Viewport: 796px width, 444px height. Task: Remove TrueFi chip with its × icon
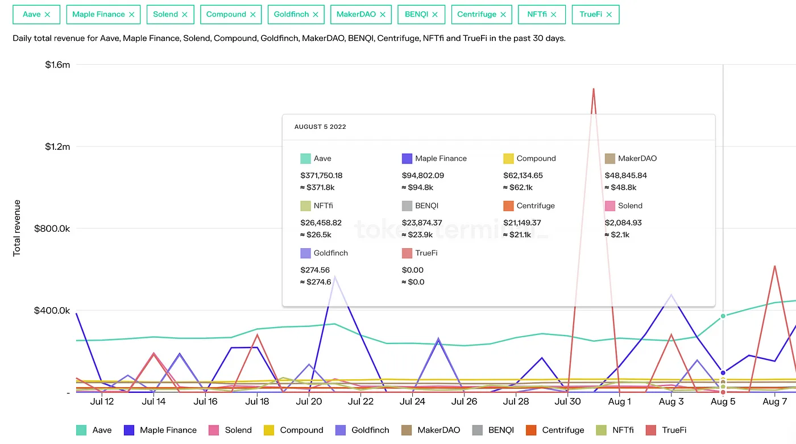(x=609, y=15)
